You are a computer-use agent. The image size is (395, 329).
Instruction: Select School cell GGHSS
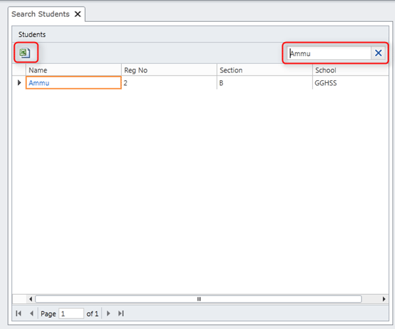coord(351,83)
